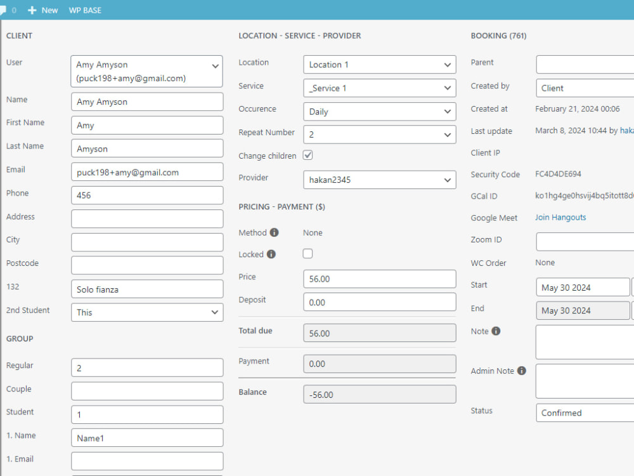Click hakan's name in Last update line
This screenshot has width=634, height=476.
pos(628,130)
